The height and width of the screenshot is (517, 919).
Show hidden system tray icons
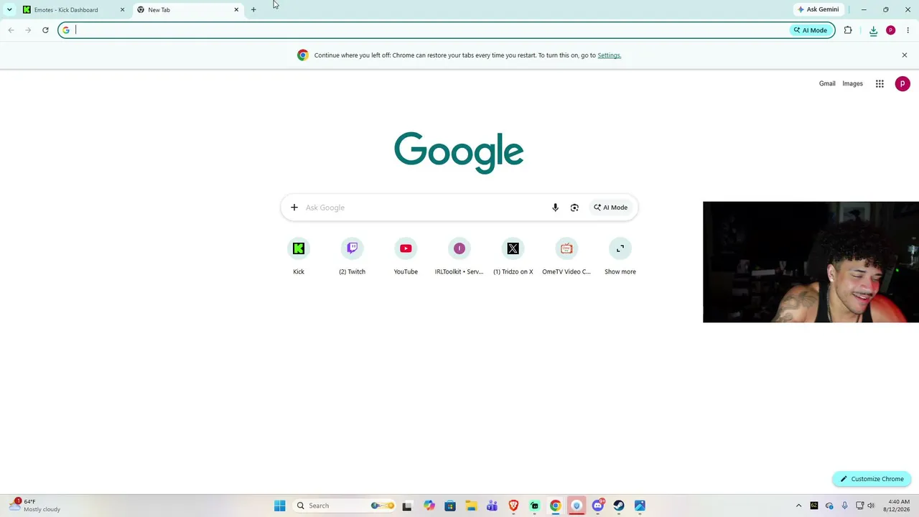(798, 506)
